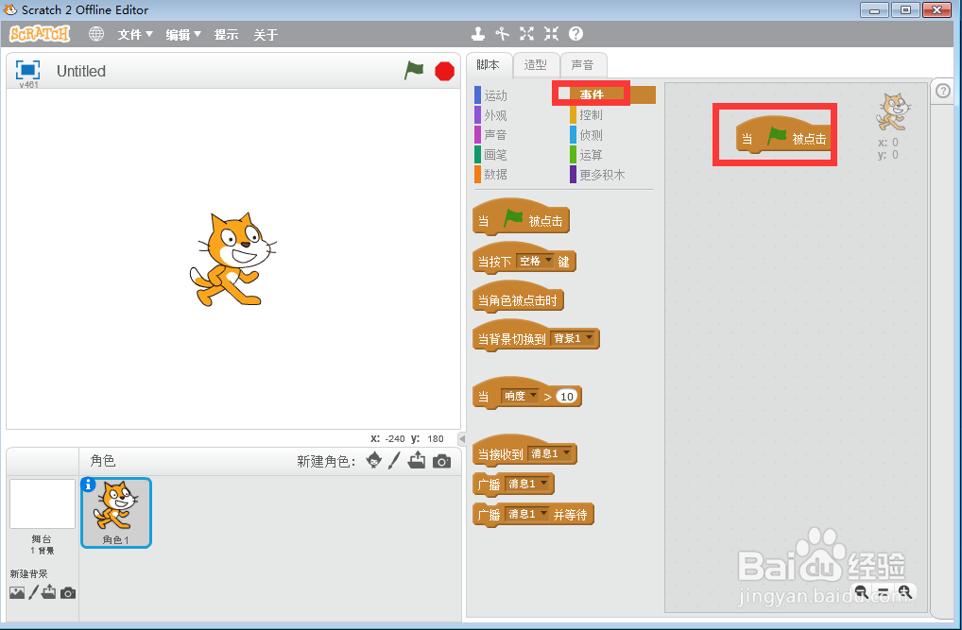Click the zoom-in magnifier in scripts area

pos(905,592)
